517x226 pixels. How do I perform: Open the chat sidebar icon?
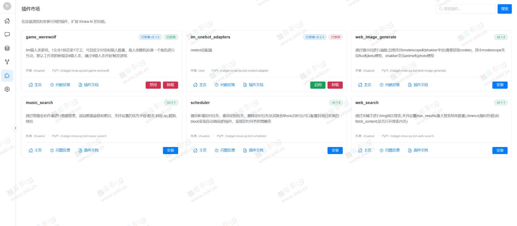tap(7, 35)
